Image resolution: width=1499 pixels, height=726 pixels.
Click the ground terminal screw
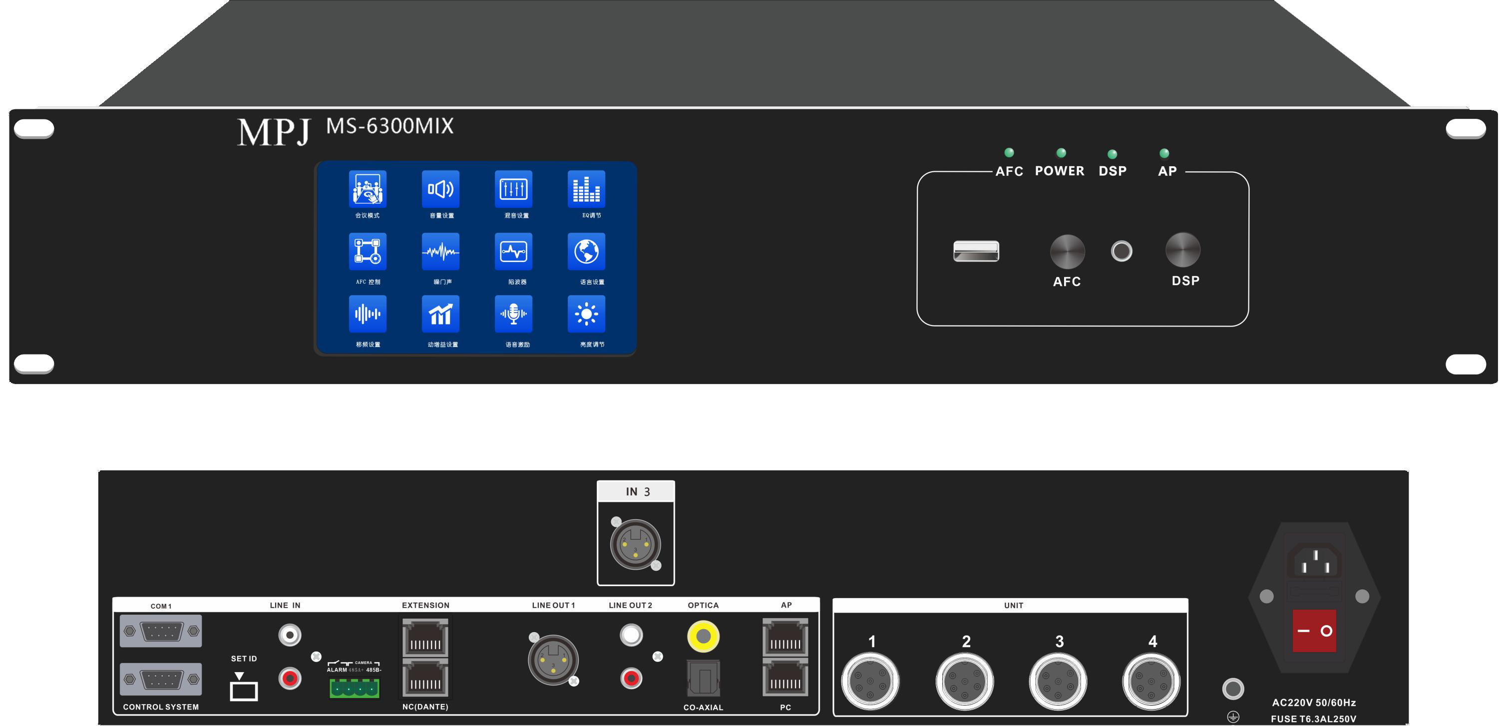(x=1233, y=690)
